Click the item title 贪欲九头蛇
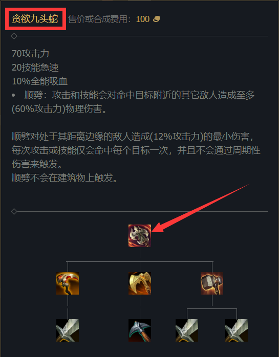 point(35,19)
